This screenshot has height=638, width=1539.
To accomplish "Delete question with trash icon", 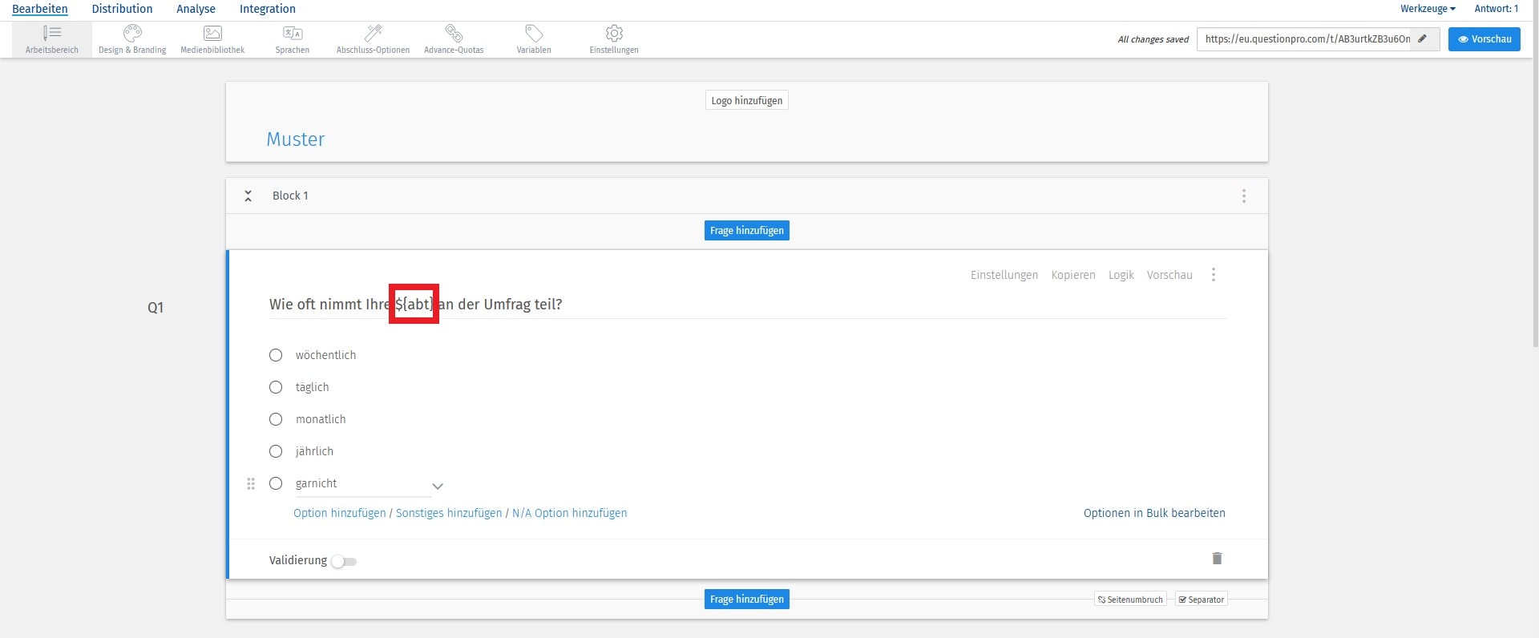I will point(1217,559).
